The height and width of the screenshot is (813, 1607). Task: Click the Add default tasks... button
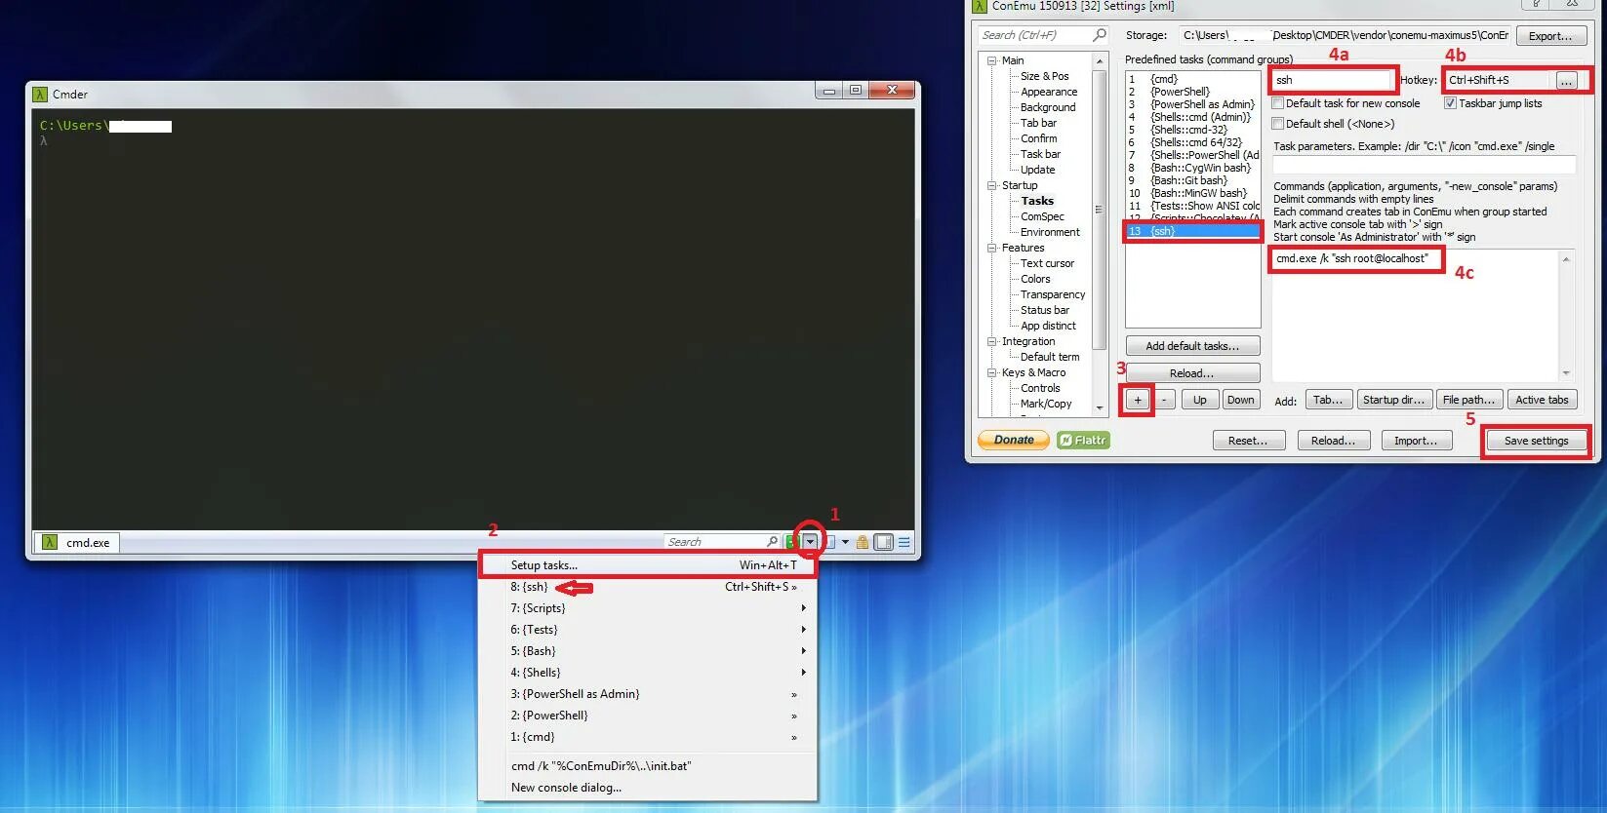coord(1192,346)
